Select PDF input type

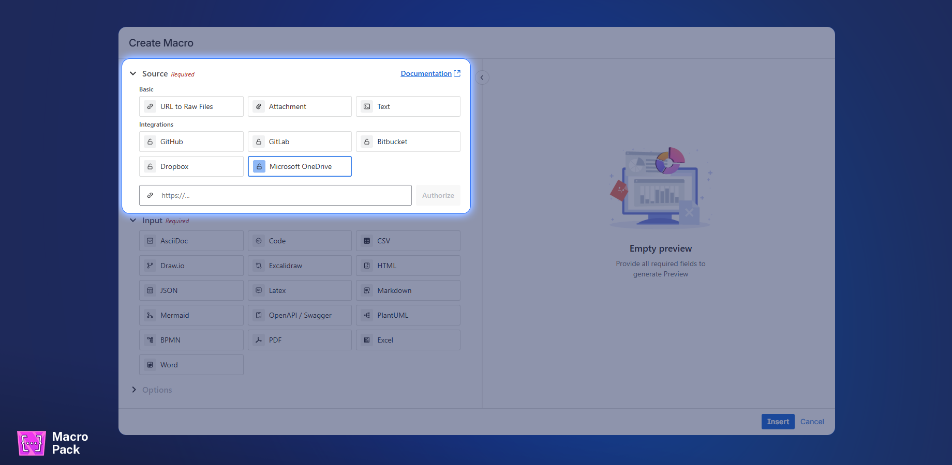point(300,340)
